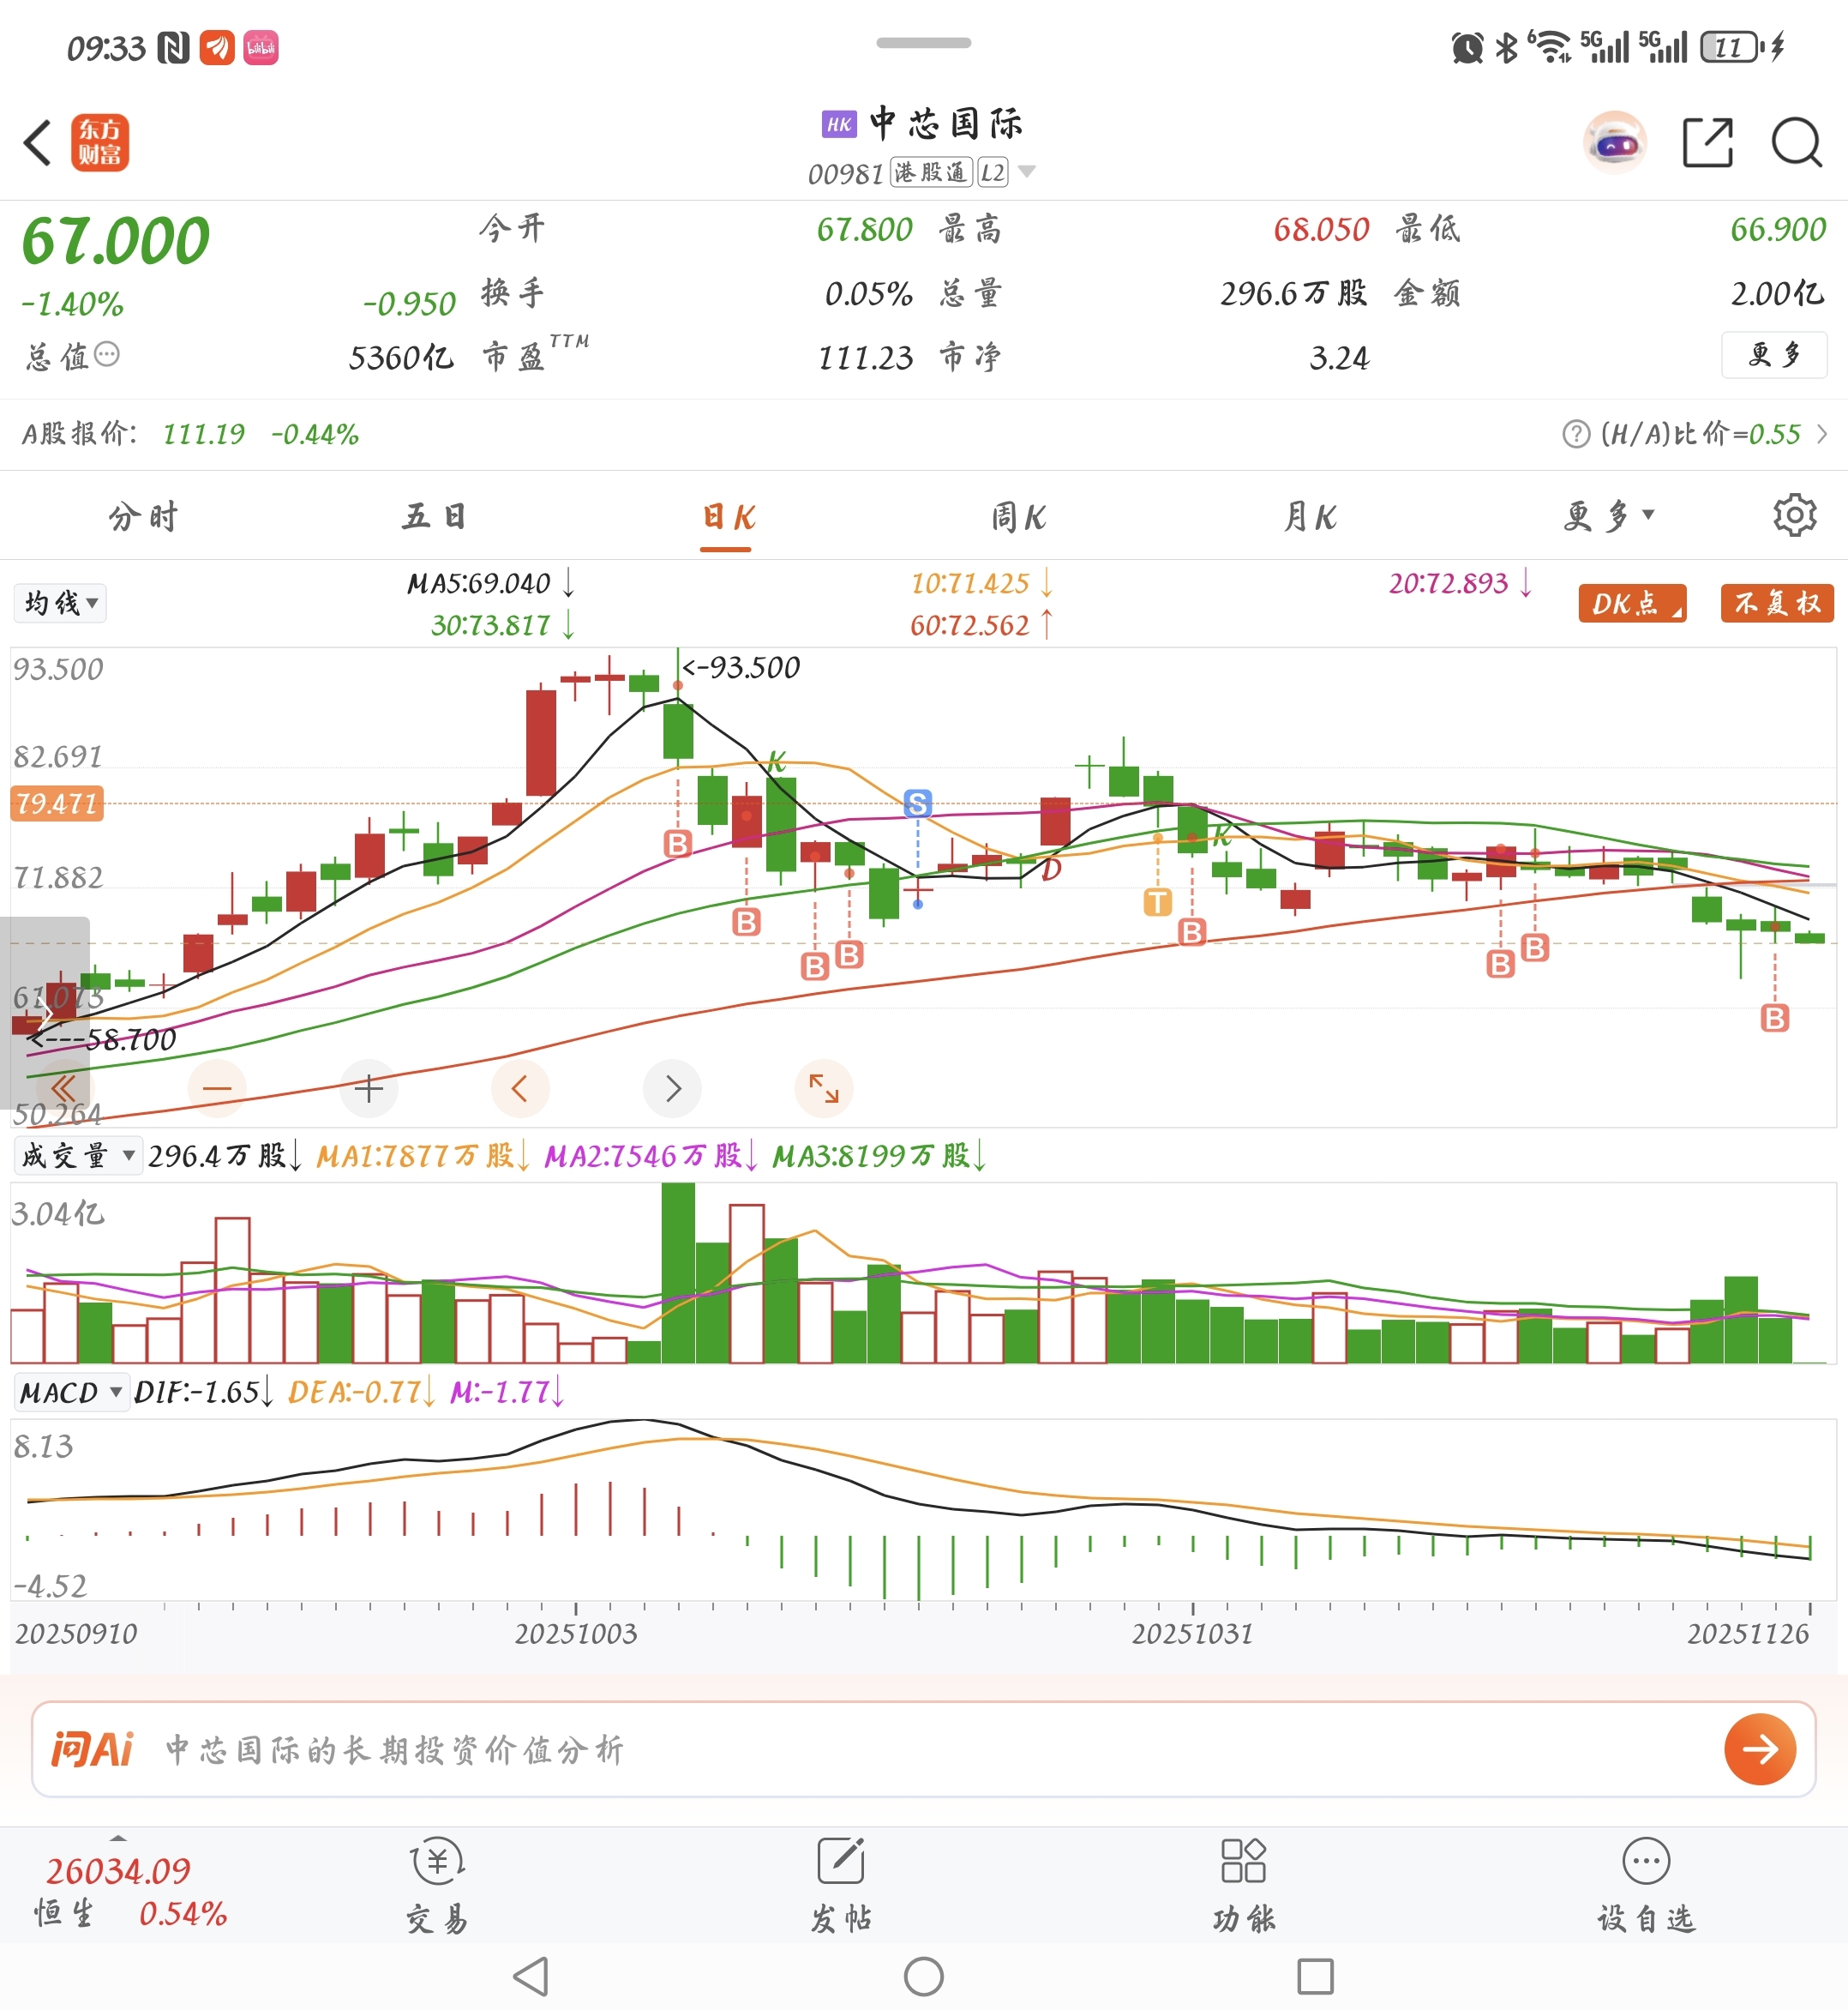Image resolution: width=1848 pixels, height=2010 pixels.
Task: Open the 均线 indicator dropdown
Action: [x=60, y=604]
